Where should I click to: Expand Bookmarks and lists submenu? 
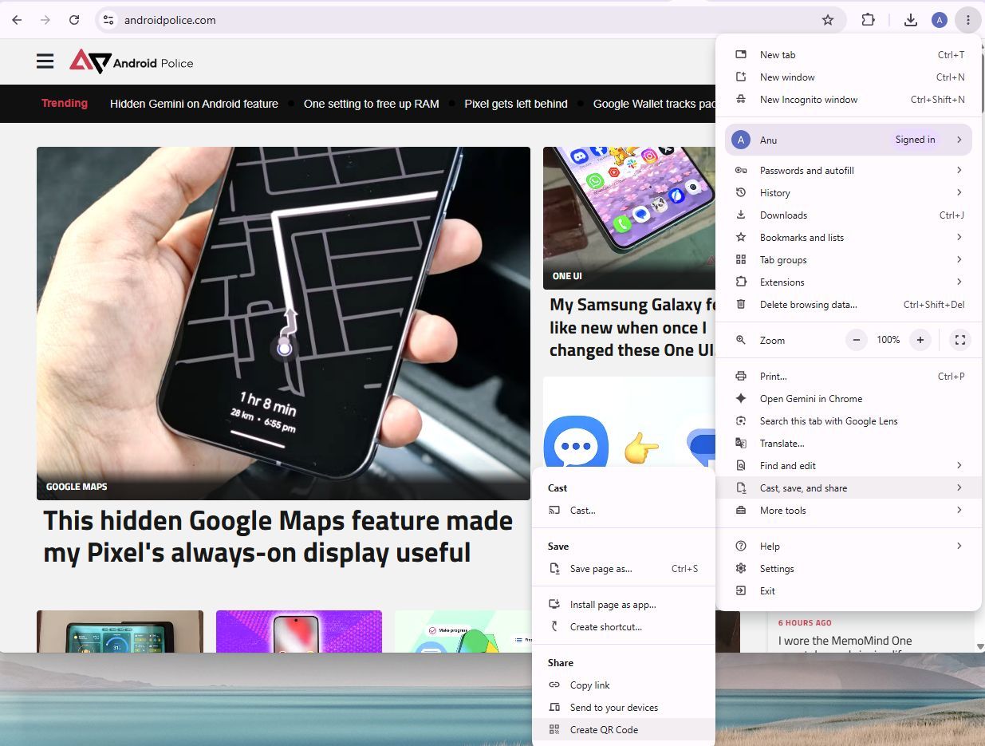tap(849, 238)
